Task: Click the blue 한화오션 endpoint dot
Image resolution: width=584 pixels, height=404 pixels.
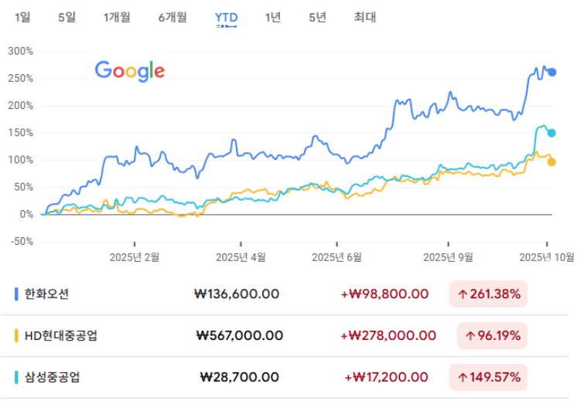Action: click(x=552, y=73)
